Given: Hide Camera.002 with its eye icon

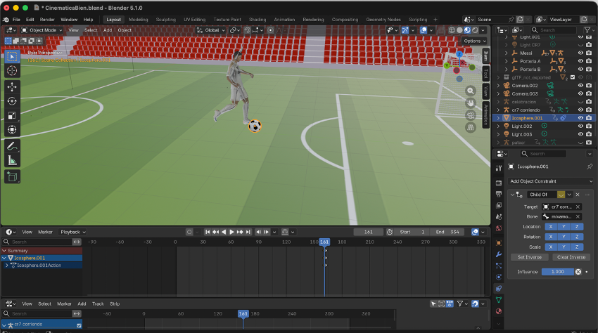Looking at the screenshot, I should pos(580,85).
